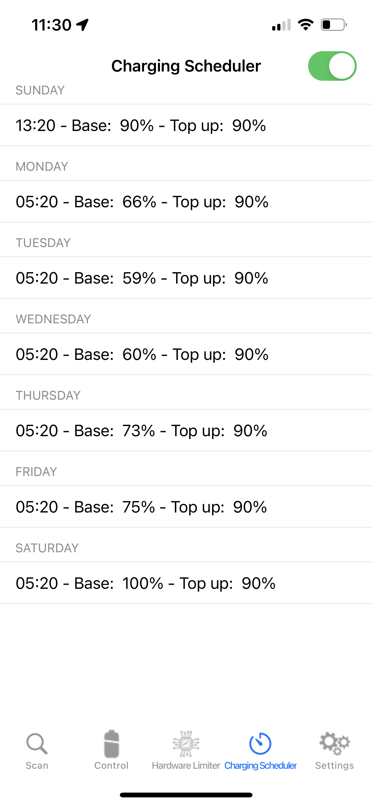Select the Hardware Limiter chip icon
The height and width of the screenshot is (805, 372).
click(x=186, y=743)
